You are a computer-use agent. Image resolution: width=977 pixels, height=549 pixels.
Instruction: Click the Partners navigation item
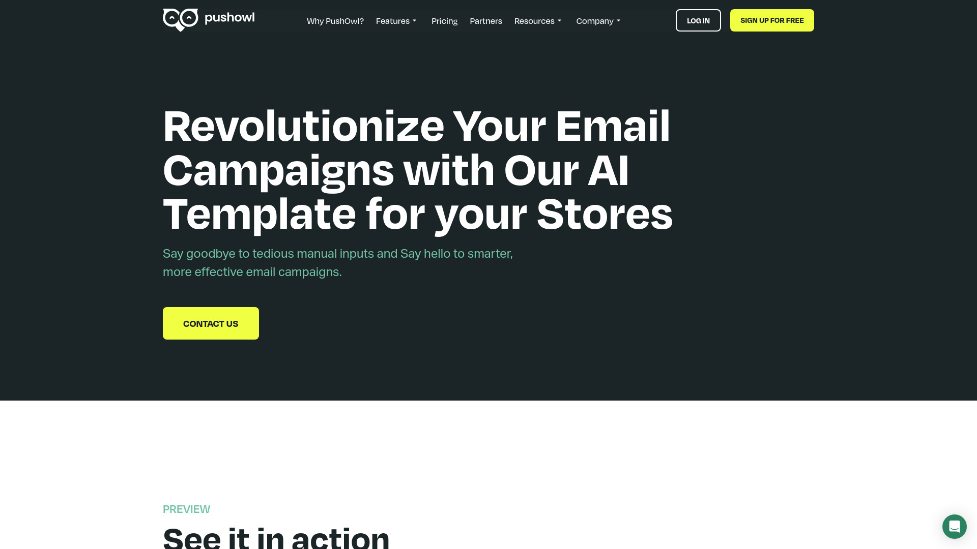coord(486,20)
